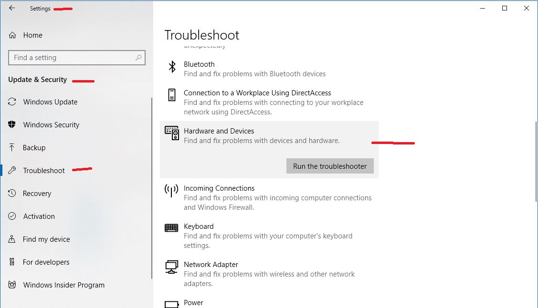This screenshot has width=538, height=308.
Task: Click the Home house icon
Action: point(12,35)
